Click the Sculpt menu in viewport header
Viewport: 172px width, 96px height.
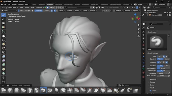[27, 8]
